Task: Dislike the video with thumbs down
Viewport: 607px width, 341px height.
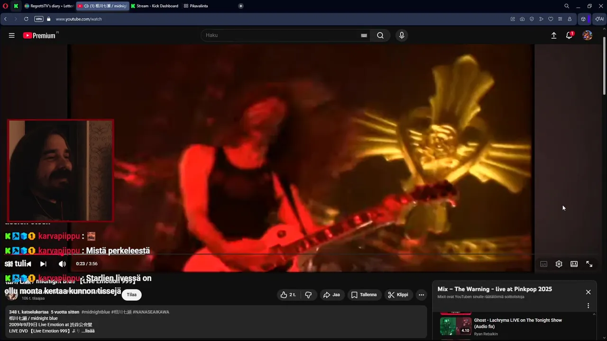Action: point(308,295)
